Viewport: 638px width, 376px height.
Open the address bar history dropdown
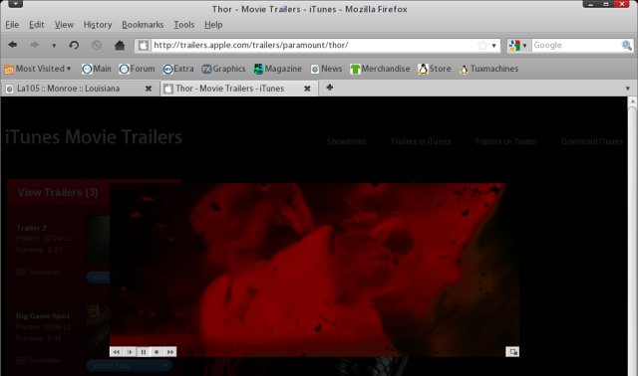(x=494, y=46)
